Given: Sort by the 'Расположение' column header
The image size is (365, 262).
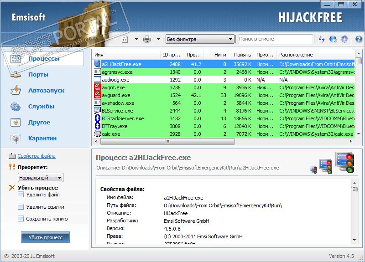Looking at the screenshot, I should (x=316, y=55).
